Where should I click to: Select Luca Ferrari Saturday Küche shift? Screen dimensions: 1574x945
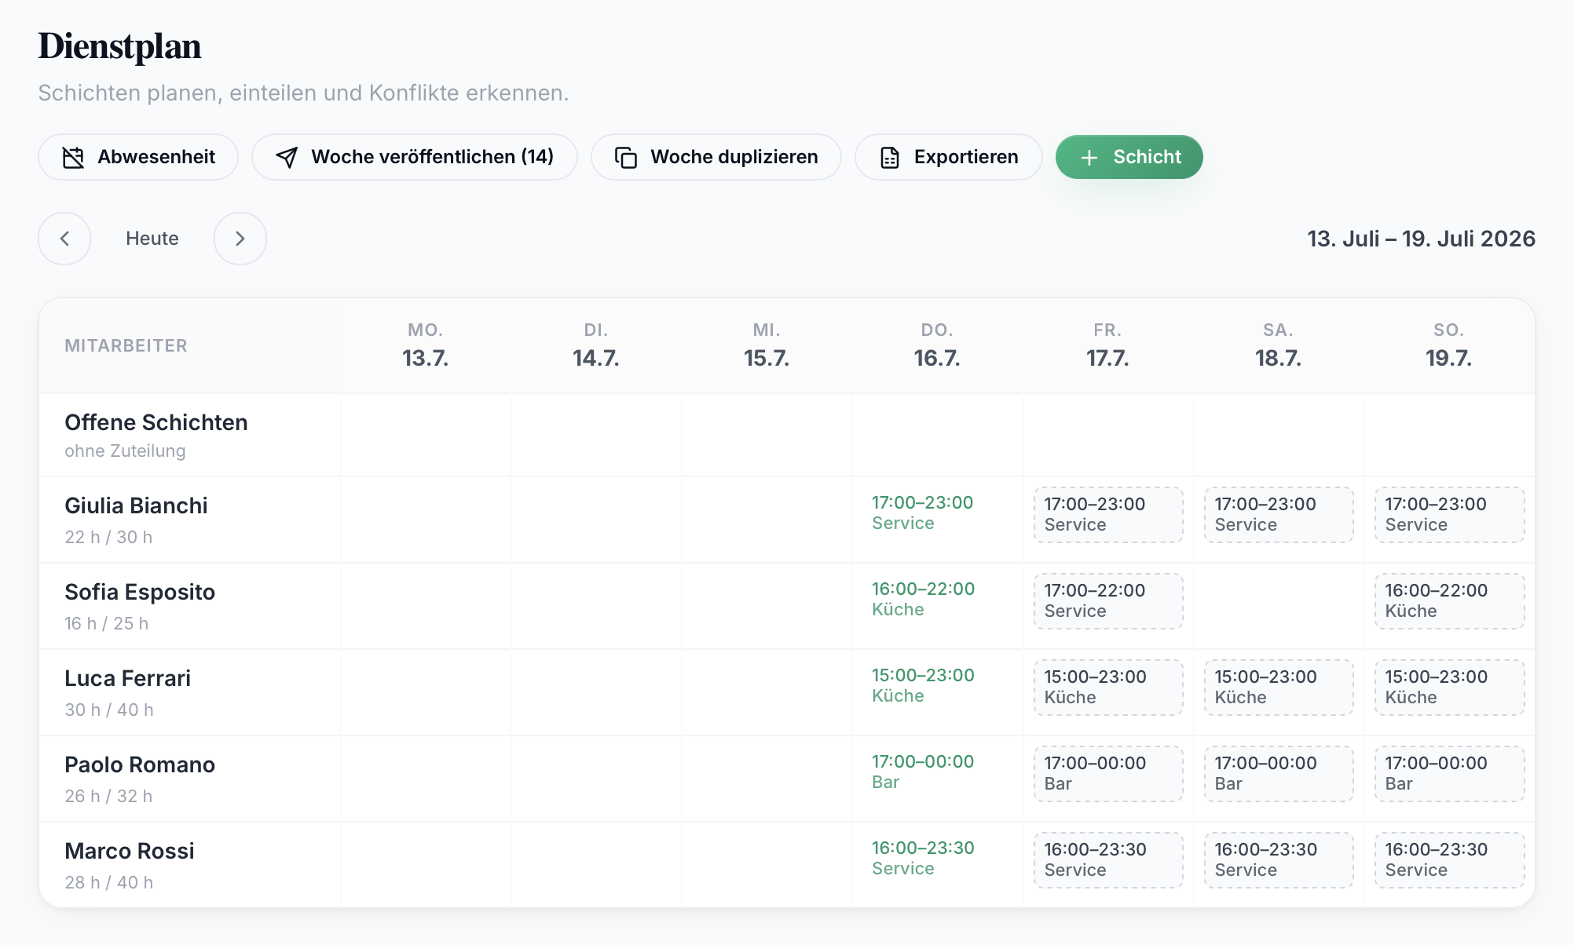[x=1279, y=688]
